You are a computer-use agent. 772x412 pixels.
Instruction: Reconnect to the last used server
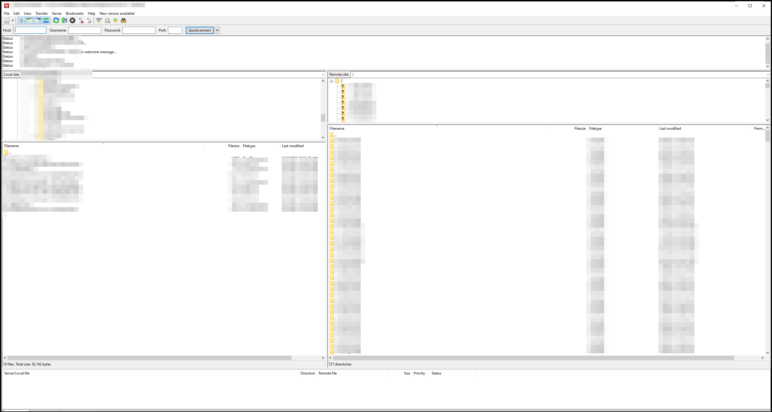click(89, 20)
